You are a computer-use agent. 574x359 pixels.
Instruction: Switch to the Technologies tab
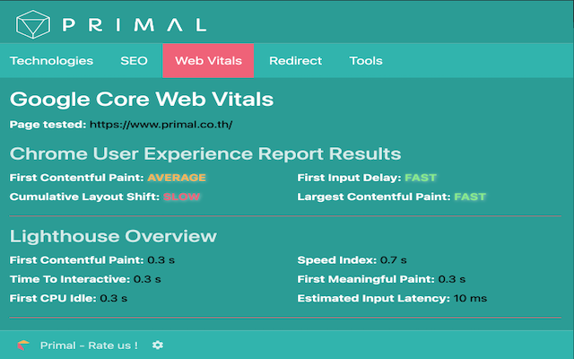(51, 61)
